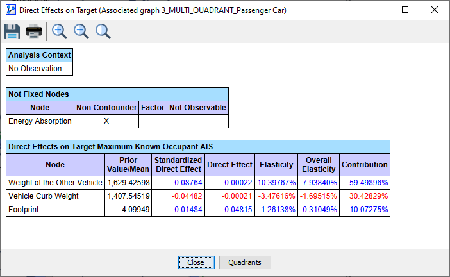Click overall elasticity -0.31049%
This screenshot has height=277, width=450.
click(x=319, y=210)
